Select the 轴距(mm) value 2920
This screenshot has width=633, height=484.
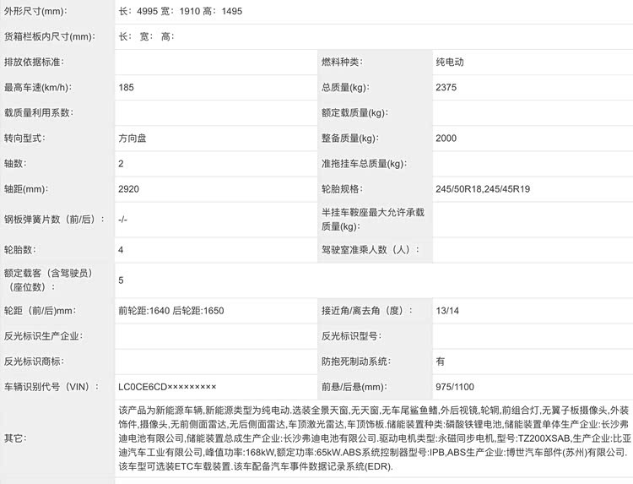click(128, 188)
